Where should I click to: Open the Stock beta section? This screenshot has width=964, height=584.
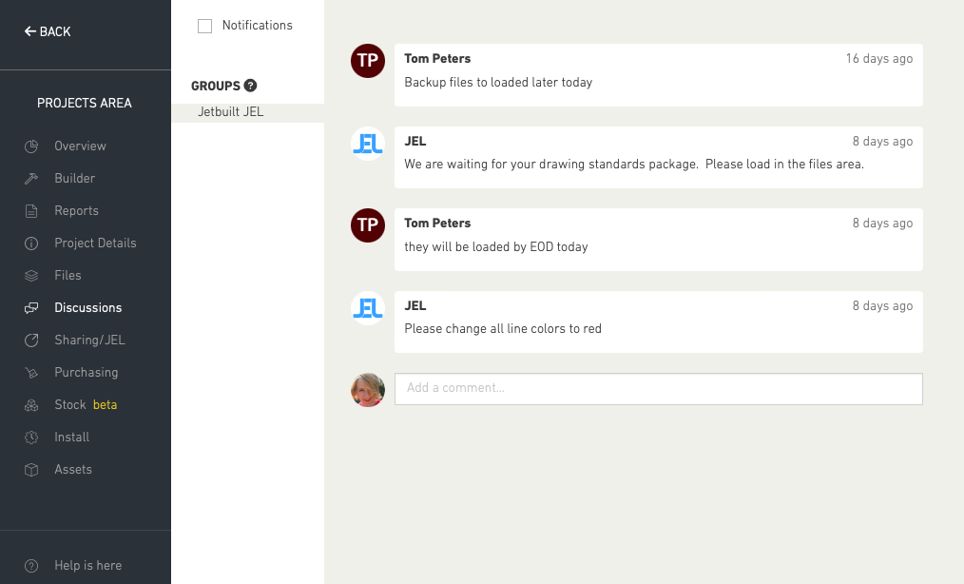point(86,404)
